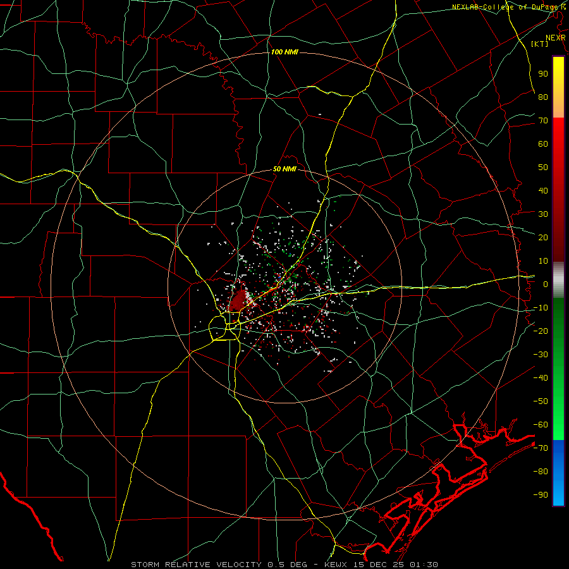Viewport: 569px width, 569px height.
Task: Click the NEXR label above the scale
Action: tap(556, 38)
